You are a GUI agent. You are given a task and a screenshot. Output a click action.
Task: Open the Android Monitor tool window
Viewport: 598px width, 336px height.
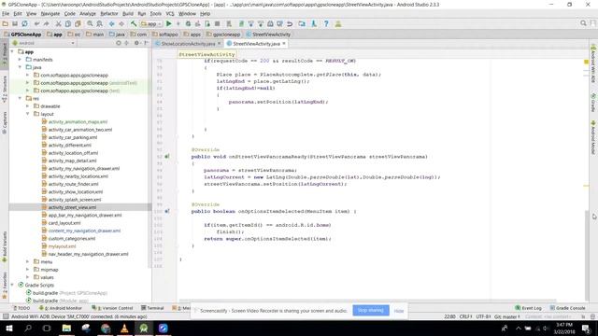pyautogui.click(x=60, y=308)
